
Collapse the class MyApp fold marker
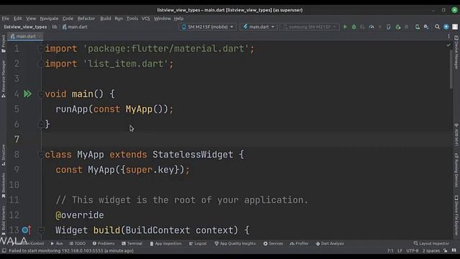click(x=41, y=155)
